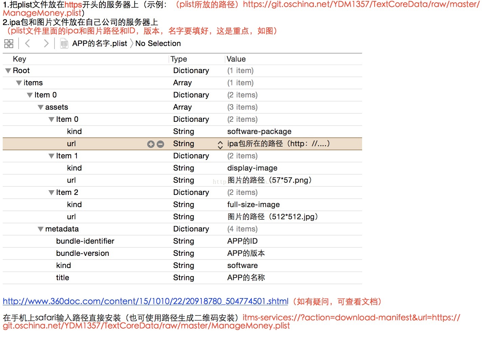Screen dimensions: 490x356
Task: Click the APP的名称 value
Action: click(246, 278)
